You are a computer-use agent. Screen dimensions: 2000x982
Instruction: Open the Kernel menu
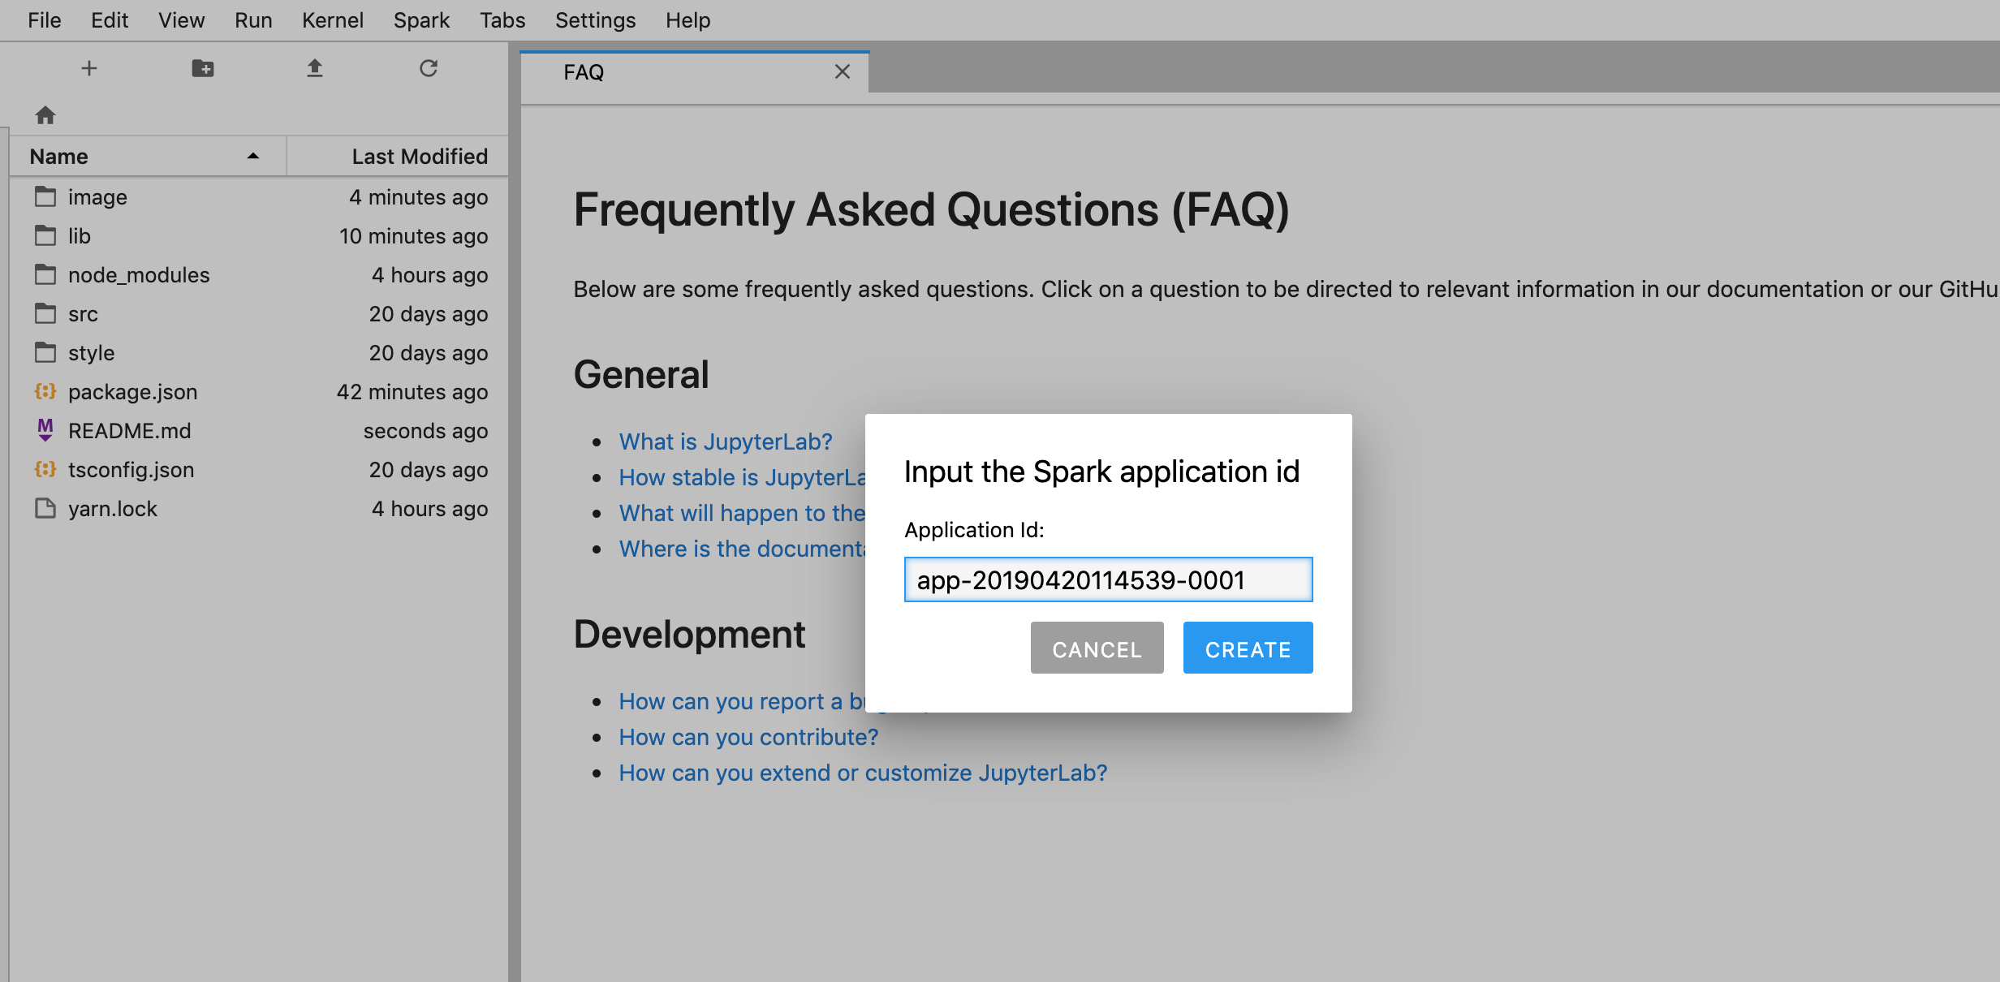tap(333, 19)
